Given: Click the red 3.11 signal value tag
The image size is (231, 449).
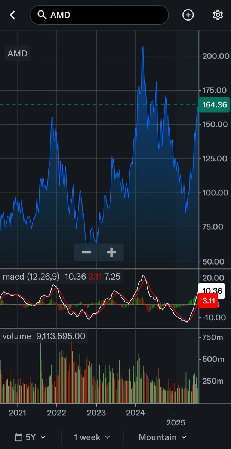Looking at the screenshot, I should tap(208, 300).
